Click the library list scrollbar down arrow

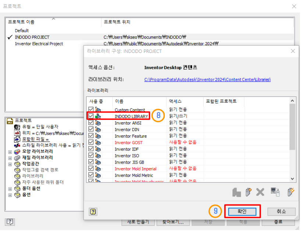pyautogui.click(x=292, y=179)
